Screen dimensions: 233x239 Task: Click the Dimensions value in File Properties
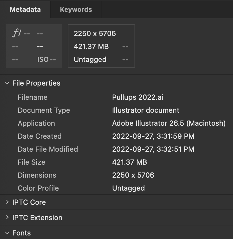(133, 175)
